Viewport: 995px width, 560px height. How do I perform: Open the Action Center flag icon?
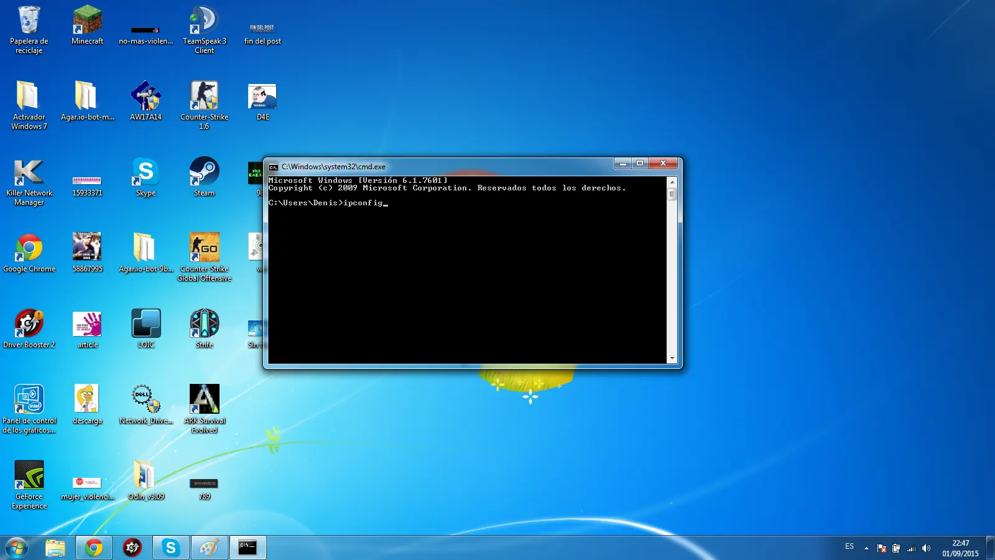(x=881, y=548)
